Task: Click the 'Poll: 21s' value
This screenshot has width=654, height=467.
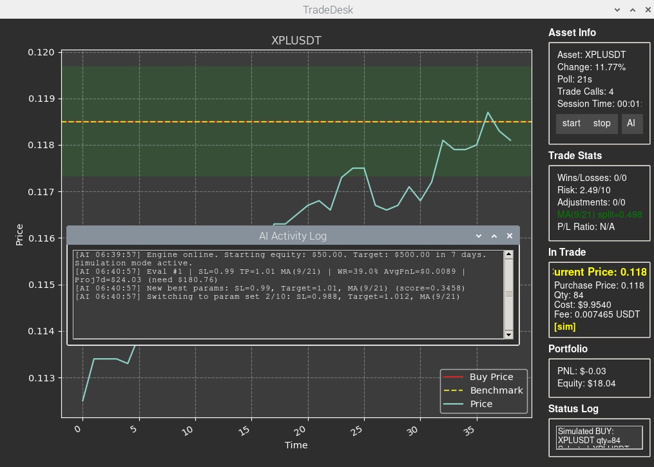Action: pyautogui.click(x=574, y=79)
